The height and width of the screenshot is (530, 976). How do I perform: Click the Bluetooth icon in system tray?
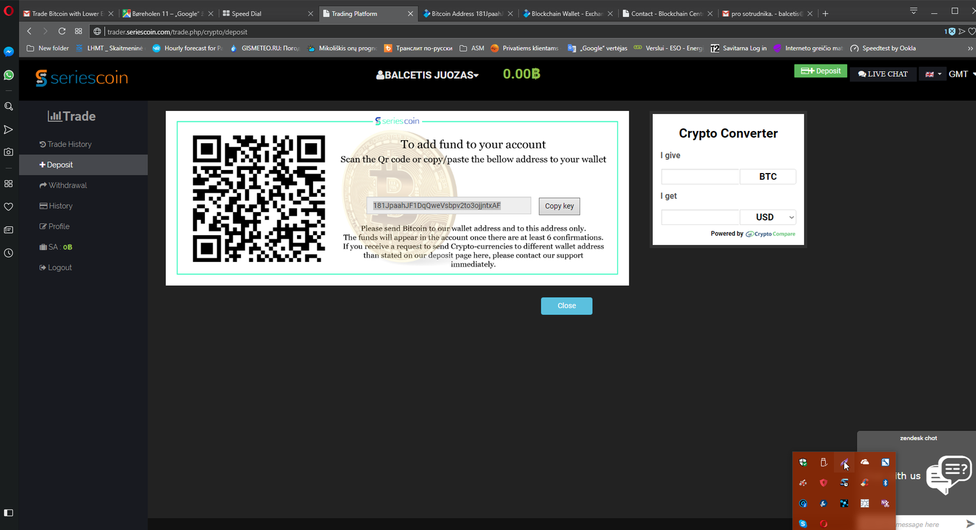[x=885, y=483]
